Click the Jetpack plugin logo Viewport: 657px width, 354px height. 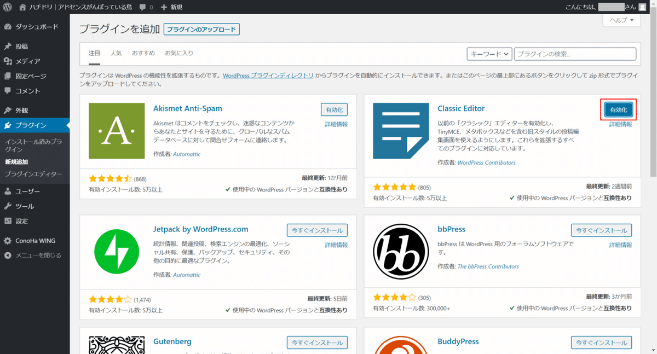pos(117,252)
